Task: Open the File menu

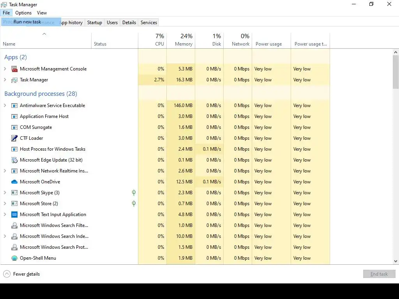Action: (6, 13)
